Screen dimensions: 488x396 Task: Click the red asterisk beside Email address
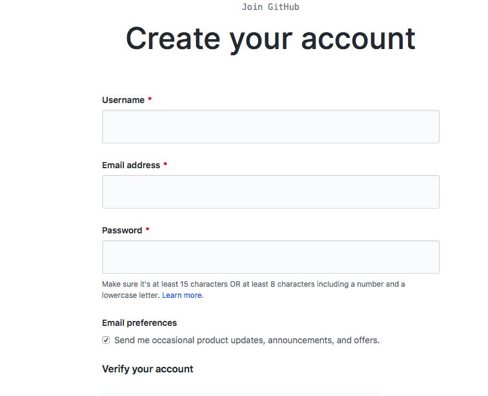(166, 165)
